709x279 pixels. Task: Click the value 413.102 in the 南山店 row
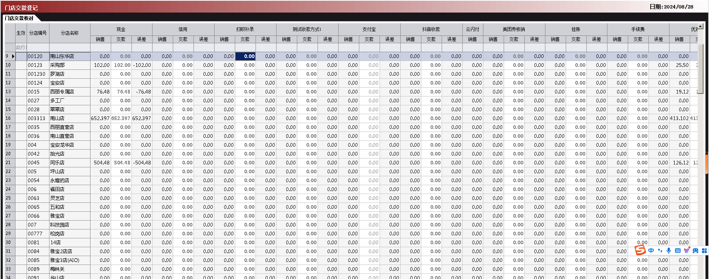(x=679, y=118)
